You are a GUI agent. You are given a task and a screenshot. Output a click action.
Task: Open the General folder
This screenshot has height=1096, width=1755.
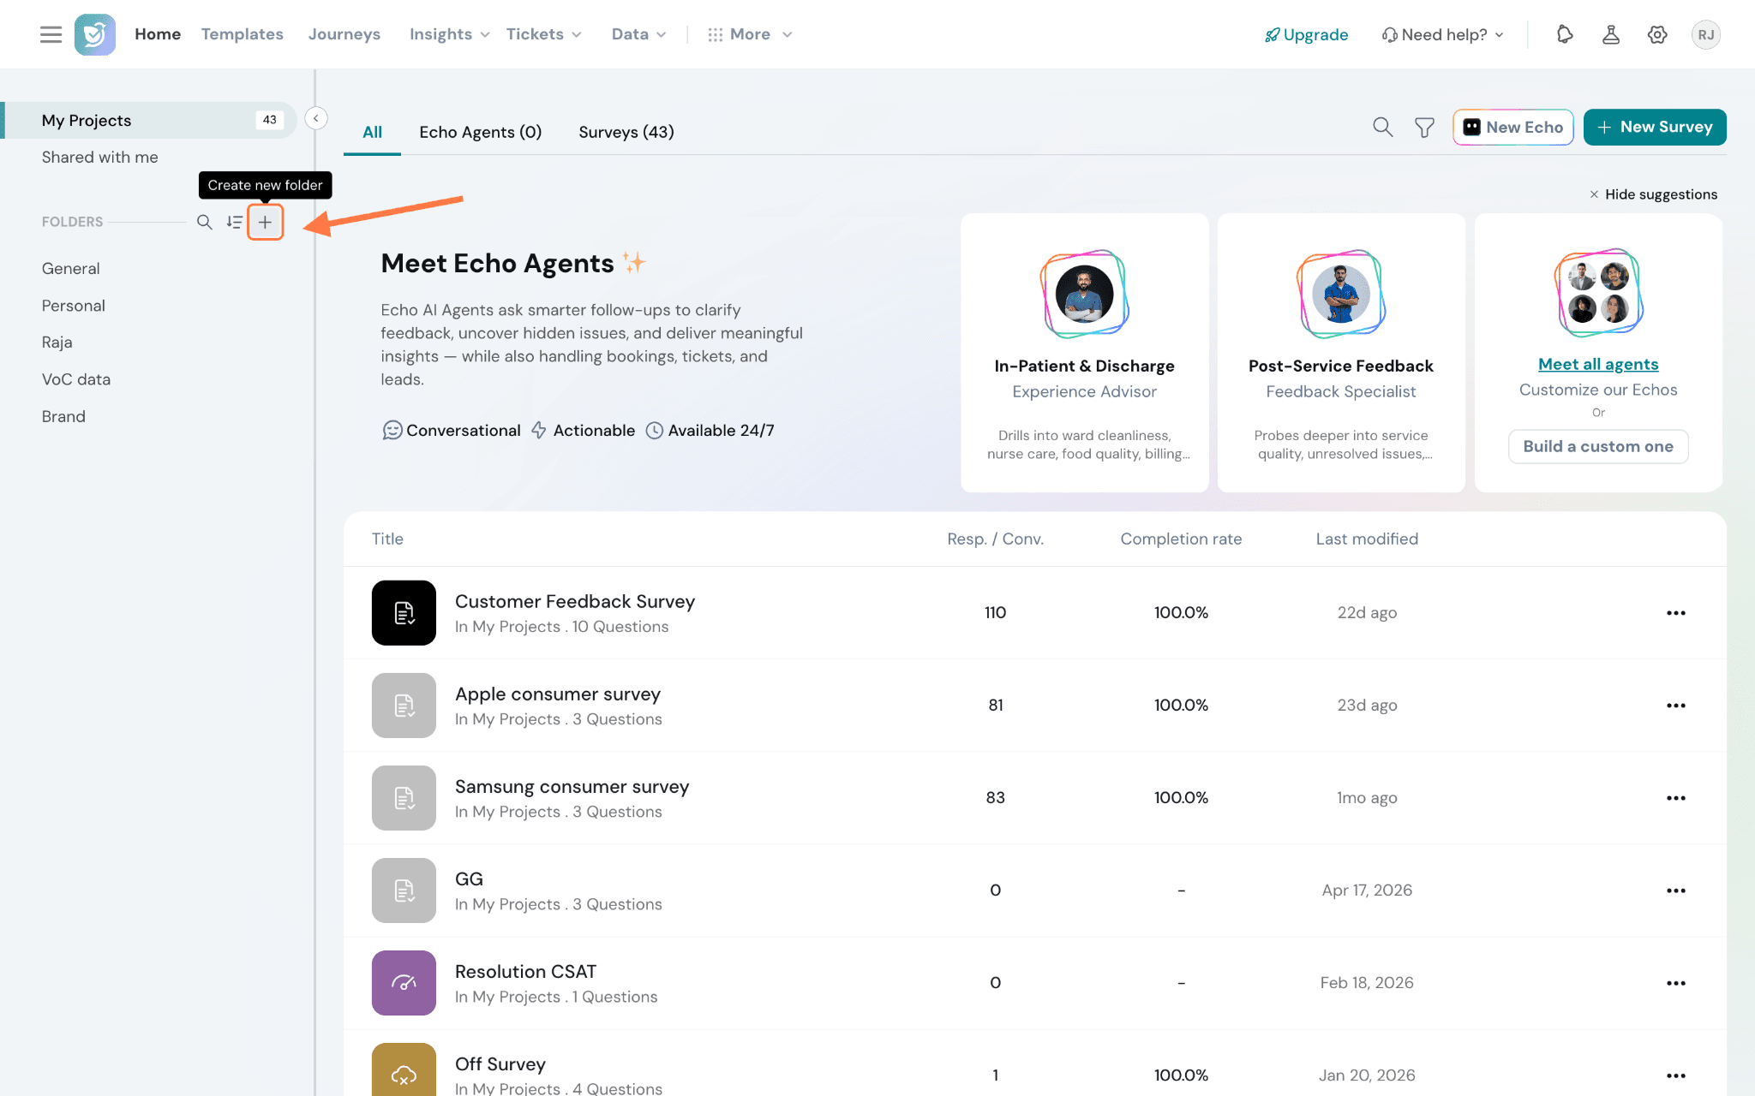(70, 268)
